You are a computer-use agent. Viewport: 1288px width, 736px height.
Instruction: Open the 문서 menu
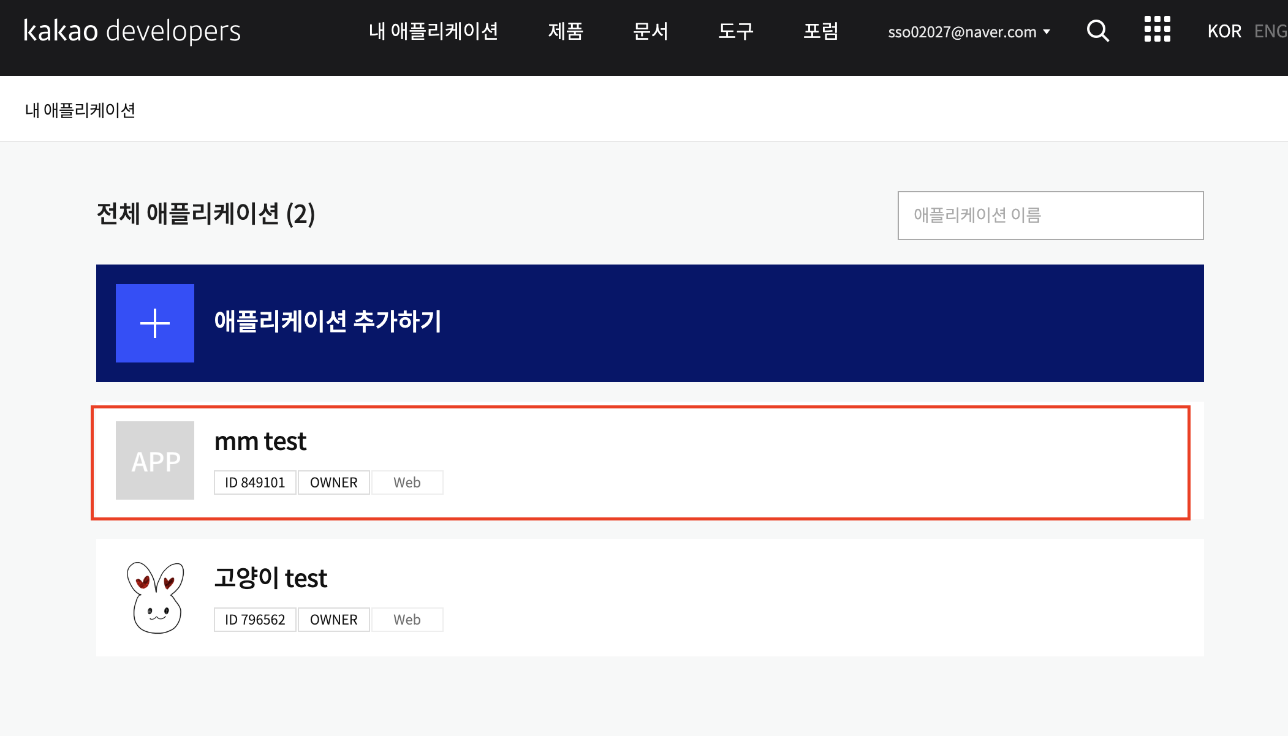pyautogui.click(x=650, y=31)
